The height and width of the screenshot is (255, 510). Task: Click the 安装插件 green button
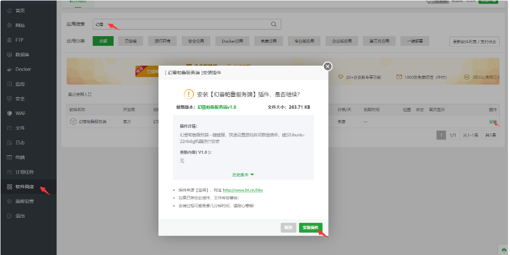pyautogui.click(x=311, y=228)
